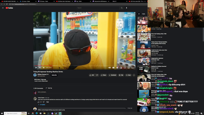Click the browser address bar URL
The image size is (204, 115).
(24, 4)
